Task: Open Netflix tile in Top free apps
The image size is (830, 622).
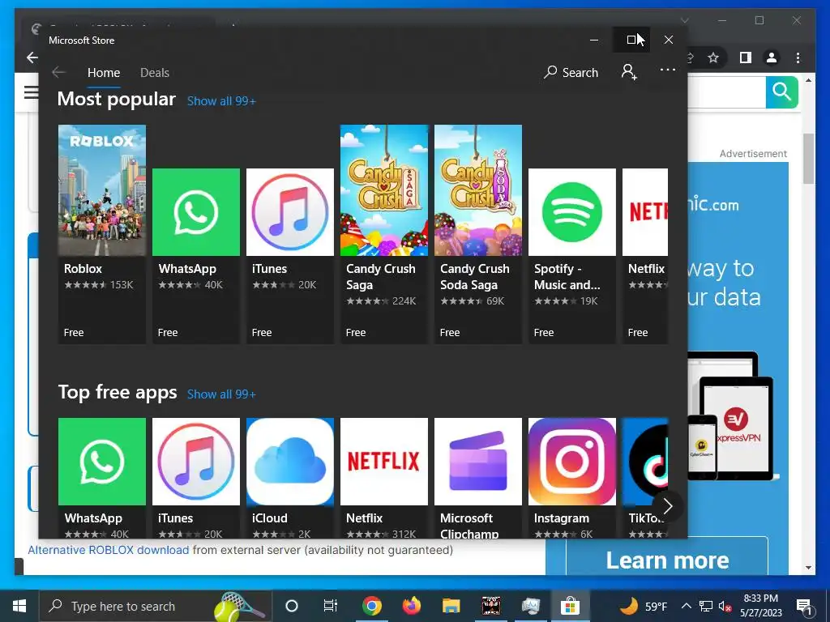Action: click(383, 478)
